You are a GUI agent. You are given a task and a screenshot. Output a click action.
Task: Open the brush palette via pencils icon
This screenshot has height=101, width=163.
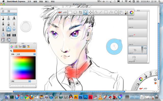tap(126, 12)
